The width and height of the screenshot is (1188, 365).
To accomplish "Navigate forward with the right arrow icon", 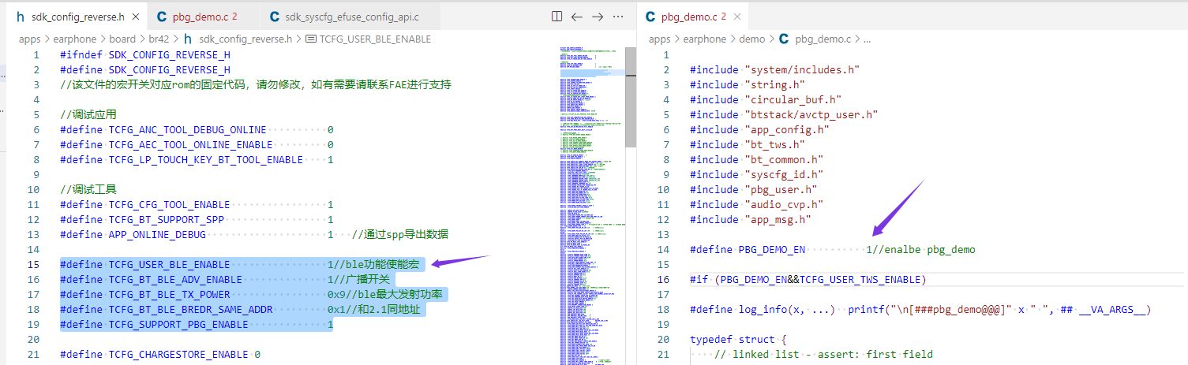I will pos(598,17).
